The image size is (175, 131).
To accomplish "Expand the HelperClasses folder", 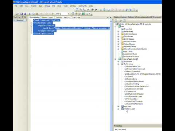I will (118, 44).
